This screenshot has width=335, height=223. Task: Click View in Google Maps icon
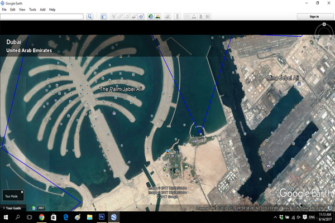[x=208, y=16]
